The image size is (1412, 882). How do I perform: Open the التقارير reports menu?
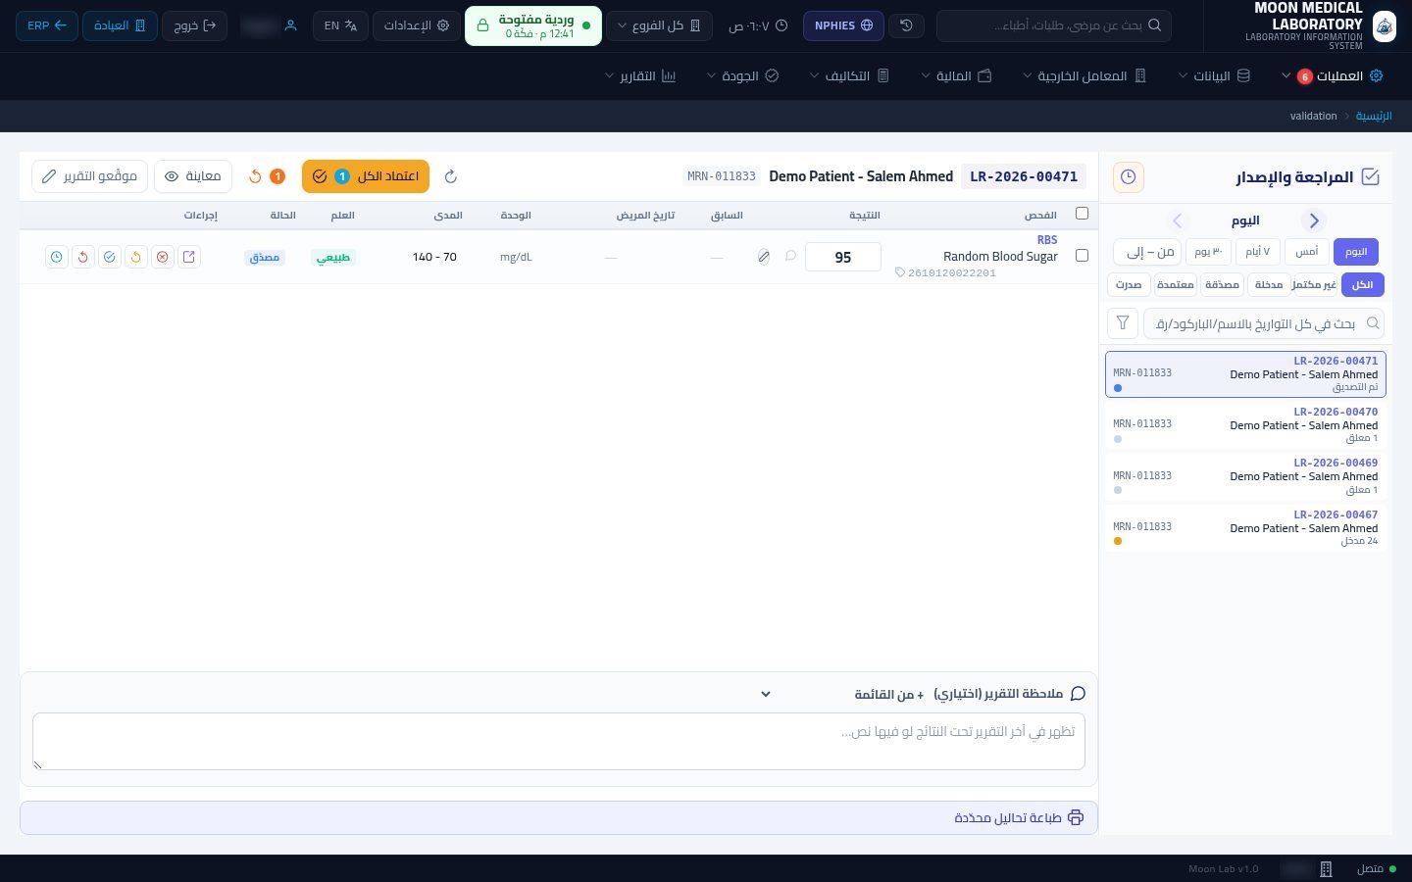point(640,75)
